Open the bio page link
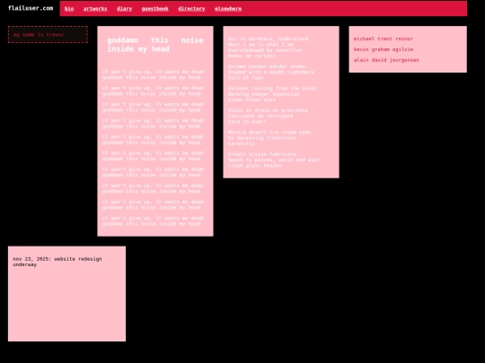Screen dimensions: 485x363 click(x=69, y=9)
